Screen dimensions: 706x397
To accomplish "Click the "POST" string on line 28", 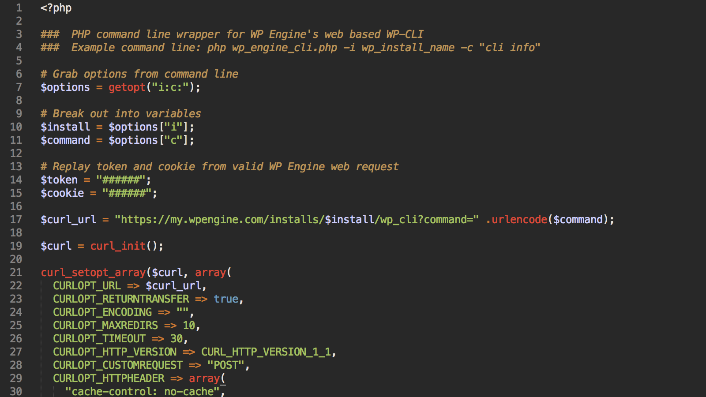I will tap(226, 365).
